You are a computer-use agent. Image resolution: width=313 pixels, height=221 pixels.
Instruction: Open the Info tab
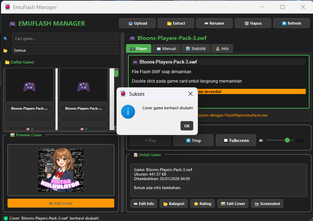pyautogui.click(x=222, y=49)
